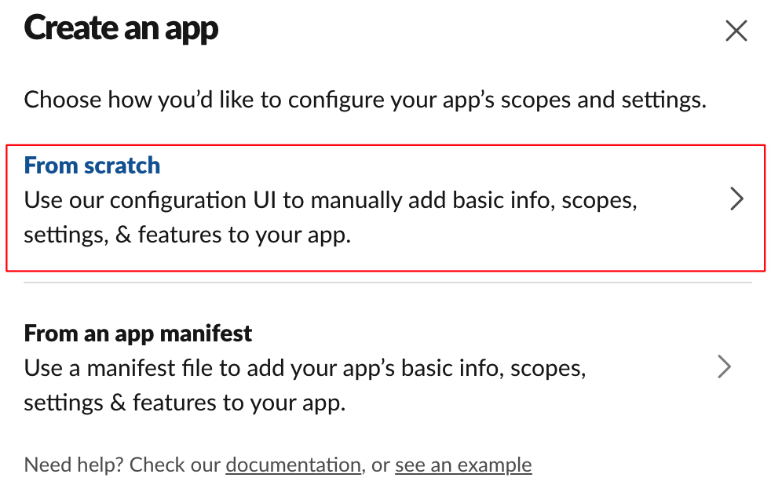Open the see an example link

click(463, 465)
